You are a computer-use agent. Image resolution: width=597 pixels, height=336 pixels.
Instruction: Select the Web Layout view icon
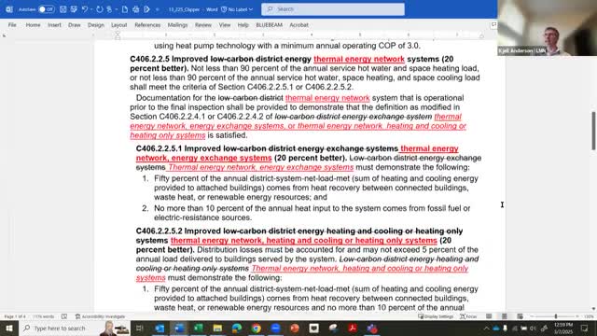(520, 316)
